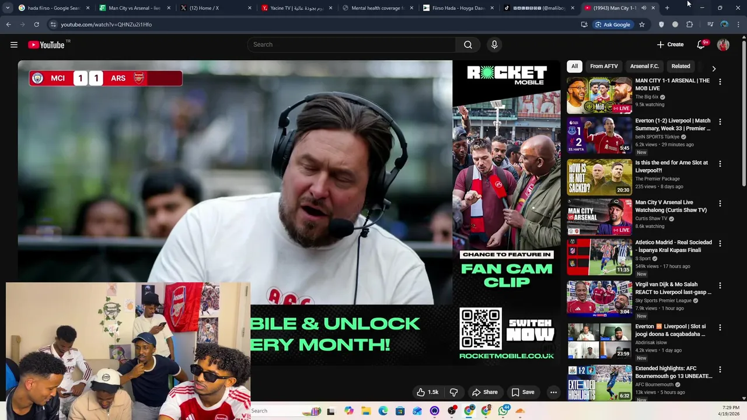Open more actions ellipsis under the video
The height and width of the screenshot is (420, 747).
[x=553, y=392]
